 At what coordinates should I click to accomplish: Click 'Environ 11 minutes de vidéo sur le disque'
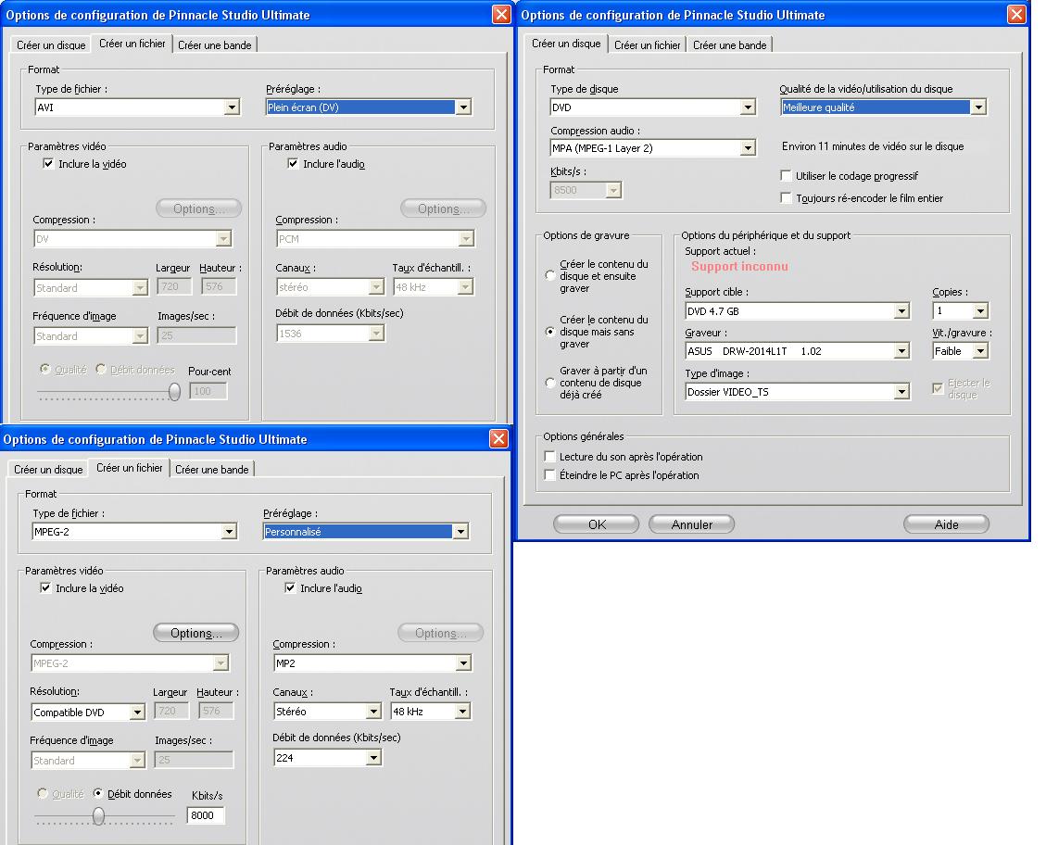(x=873, y=146)
